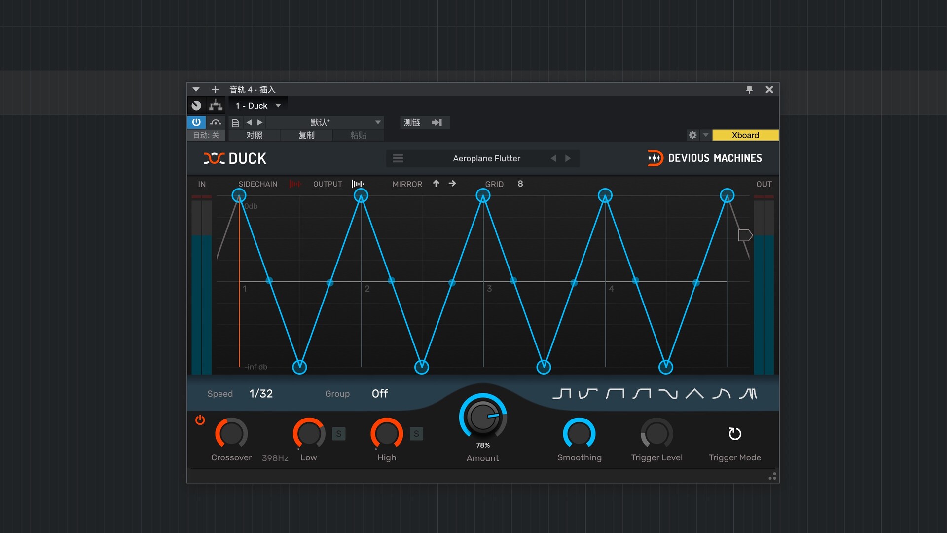Click the Trigger Level knob
This screenshot has height=533, width=947.
click(x=656, y=434)
